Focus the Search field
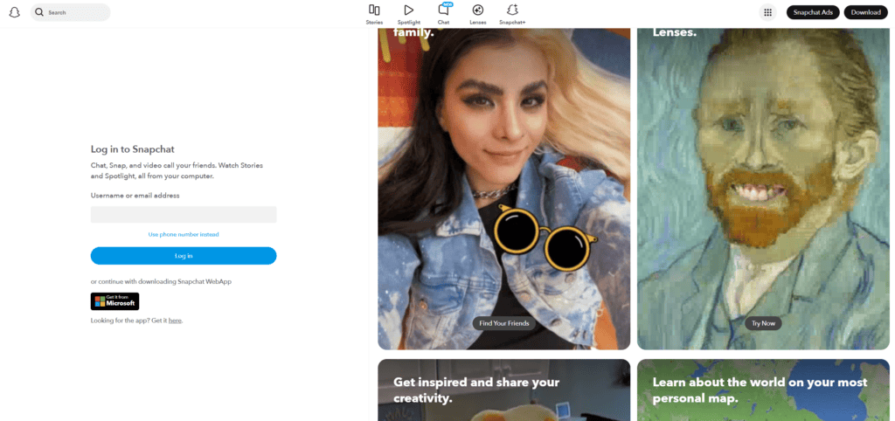Image resolution: width=895 pixels, height=421 pixels. coord(70,12)
